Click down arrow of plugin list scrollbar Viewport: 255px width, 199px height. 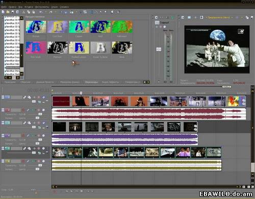[21, 74]
